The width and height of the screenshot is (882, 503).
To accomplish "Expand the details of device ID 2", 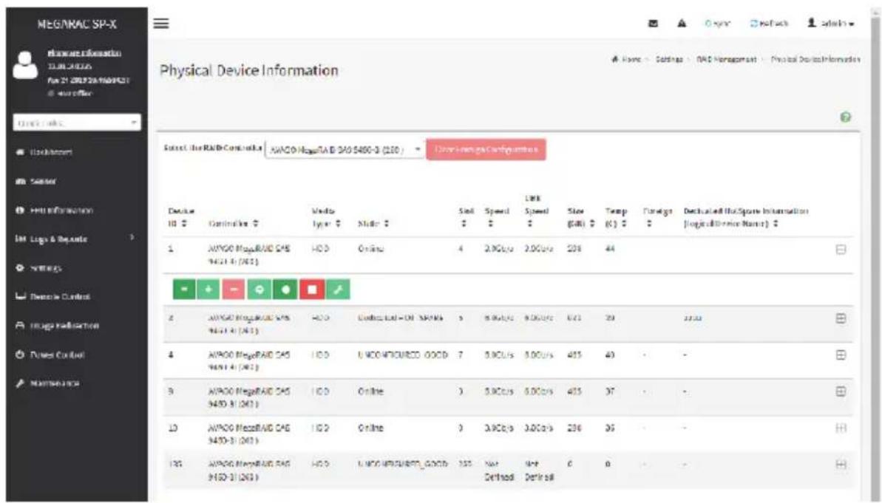I will [x=841, y=318].
